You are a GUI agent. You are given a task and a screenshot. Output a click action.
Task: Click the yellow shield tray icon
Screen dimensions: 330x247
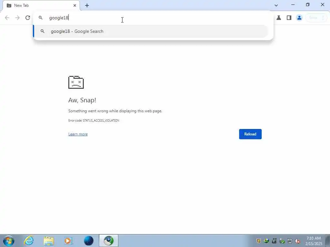[x=258, y=241]
